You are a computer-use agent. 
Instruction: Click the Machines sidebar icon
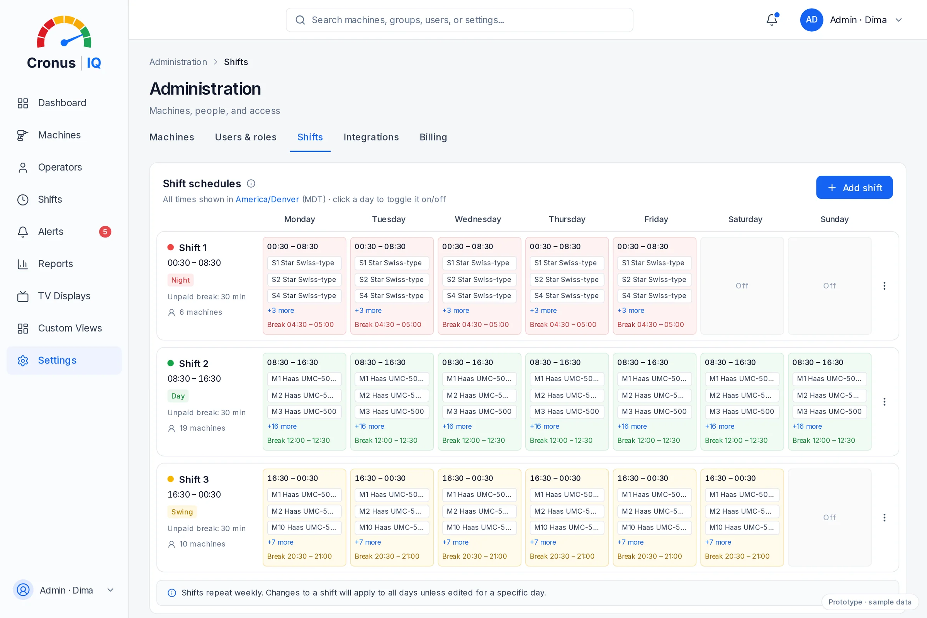pos(23,135)
